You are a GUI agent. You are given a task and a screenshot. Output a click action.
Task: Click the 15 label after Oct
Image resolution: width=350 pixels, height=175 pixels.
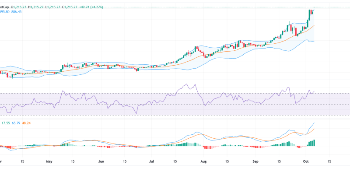(x=329, y=161)
